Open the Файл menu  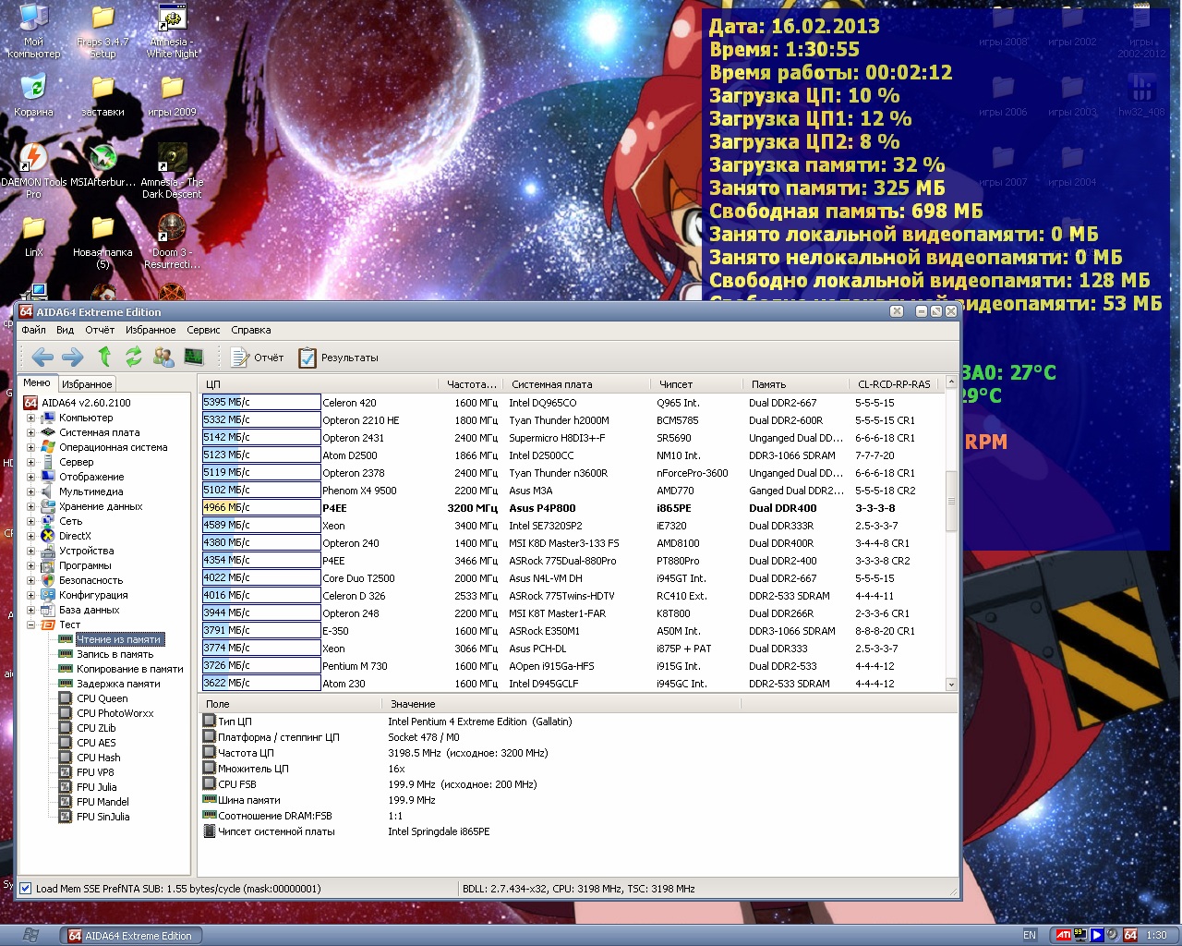click(x=34, y=330)
